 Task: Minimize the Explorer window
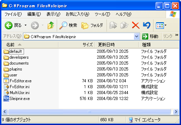159,6
